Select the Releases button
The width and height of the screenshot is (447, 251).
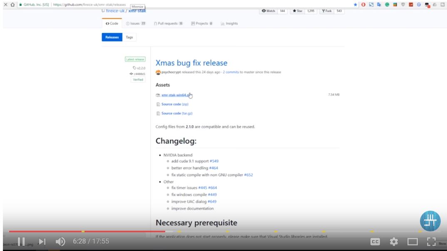(x=112, y=37)
